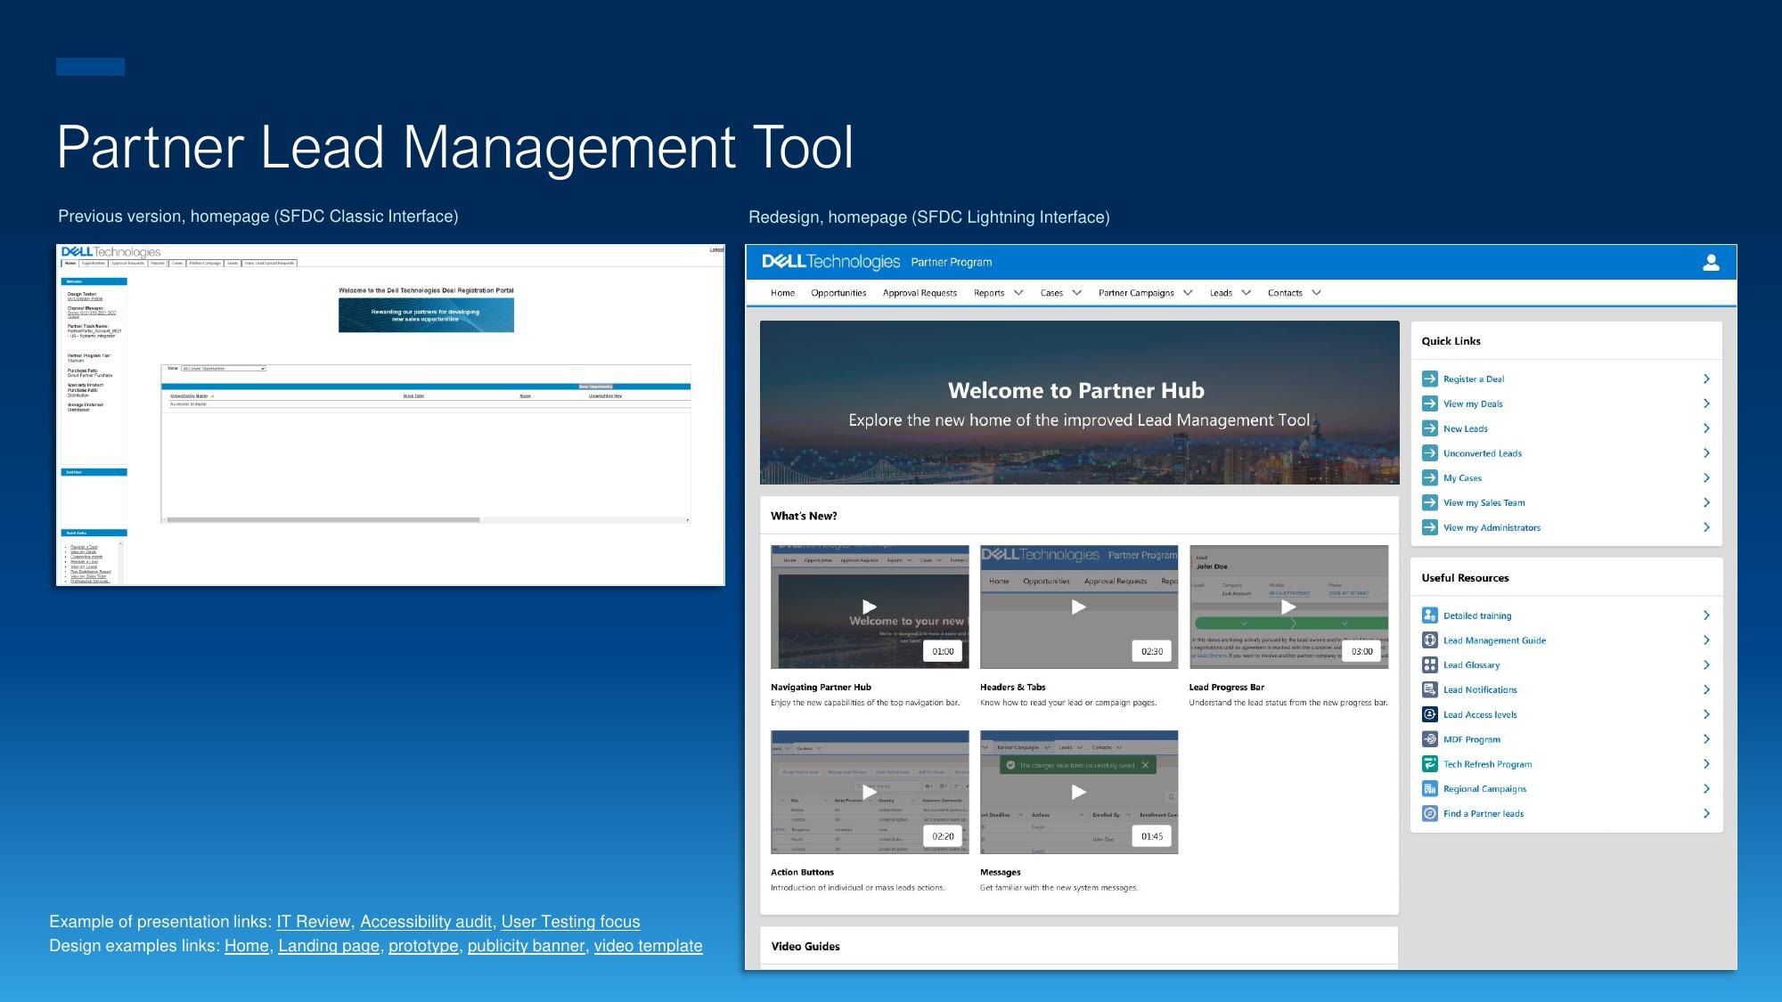Click the View my Administrators arrow icon
The width and height of the screenshot is (1782, 1002).
click(x=1430, y=527)
